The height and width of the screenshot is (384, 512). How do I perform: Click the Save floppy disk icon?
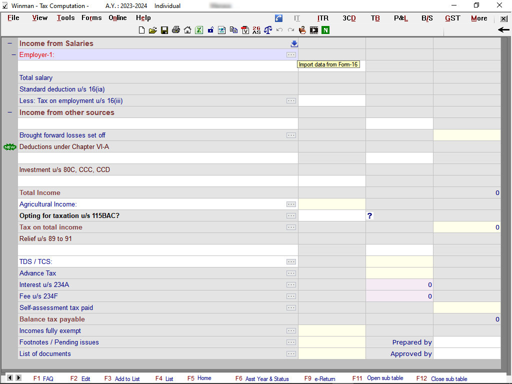click(x=164, y=30)
